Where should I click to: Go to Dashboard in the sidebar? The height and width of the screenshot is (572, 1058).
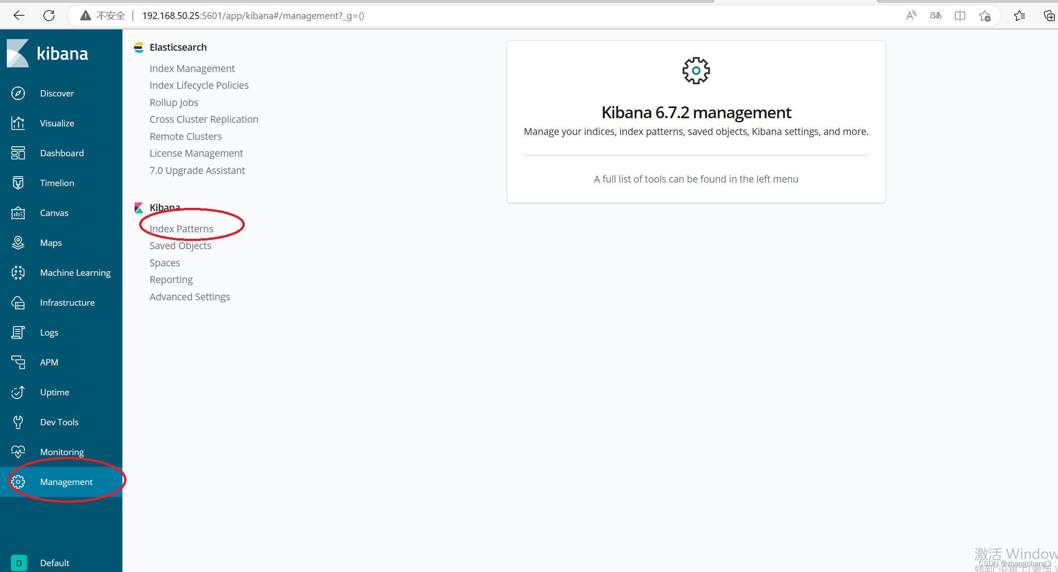tap(62, 153)
